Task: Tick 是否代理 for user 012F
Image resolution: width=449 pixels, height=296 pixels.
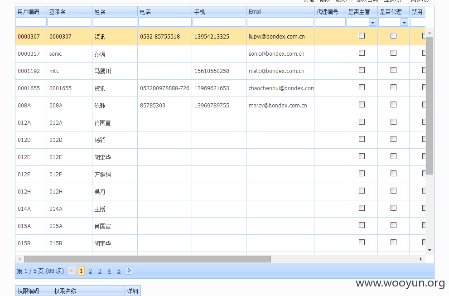Action: coord(393,173)
